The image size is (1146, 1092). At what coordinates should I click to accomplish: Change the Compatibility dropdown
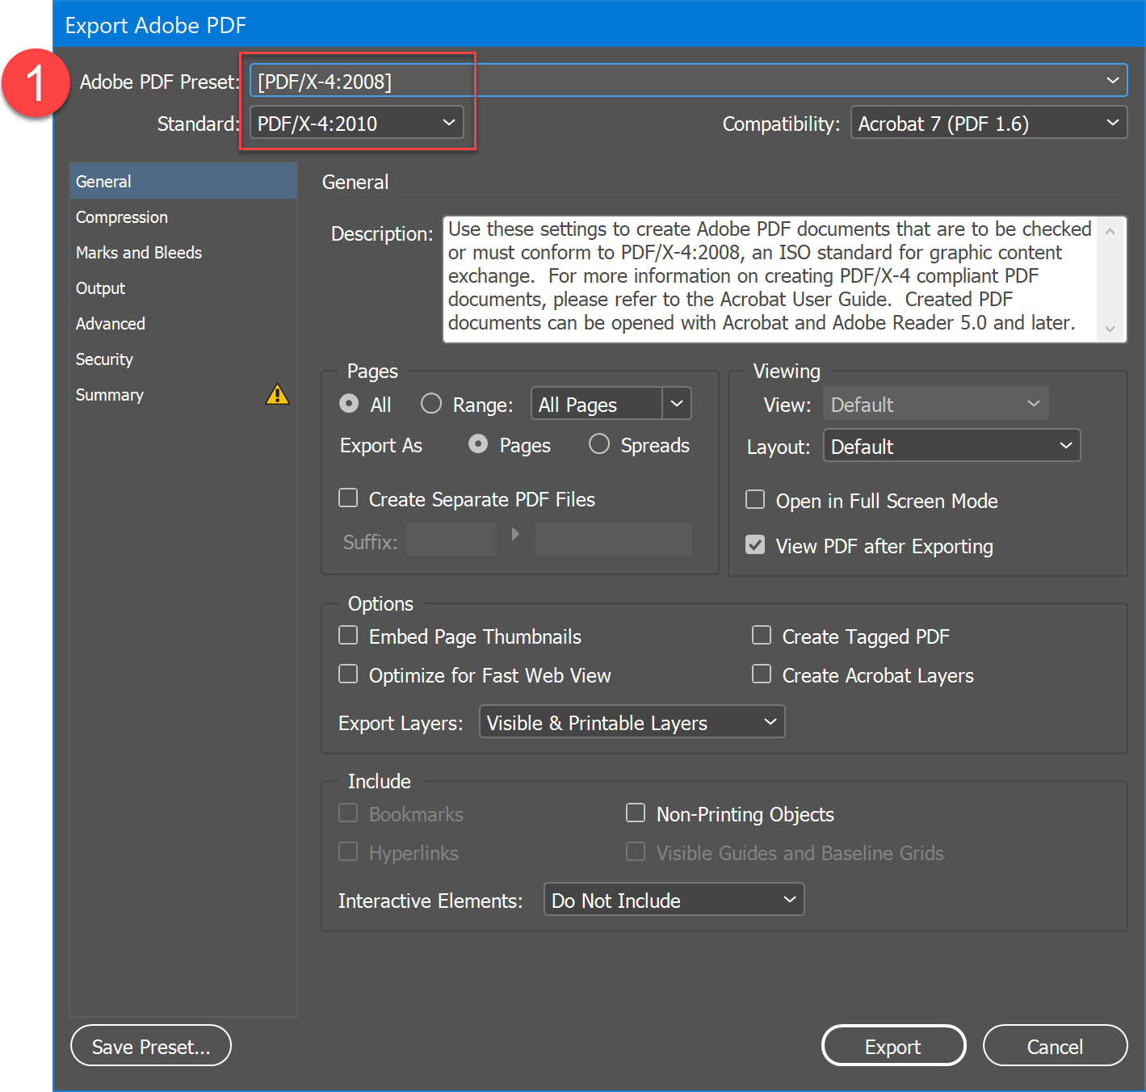pyautogui.click(x=1110, y=122)
